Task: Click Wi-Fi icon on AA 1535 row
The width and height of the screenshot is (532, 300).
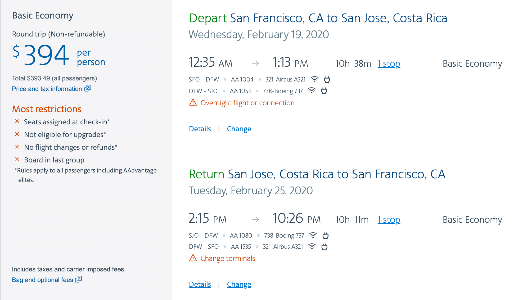Action: [x=312, y=247]
